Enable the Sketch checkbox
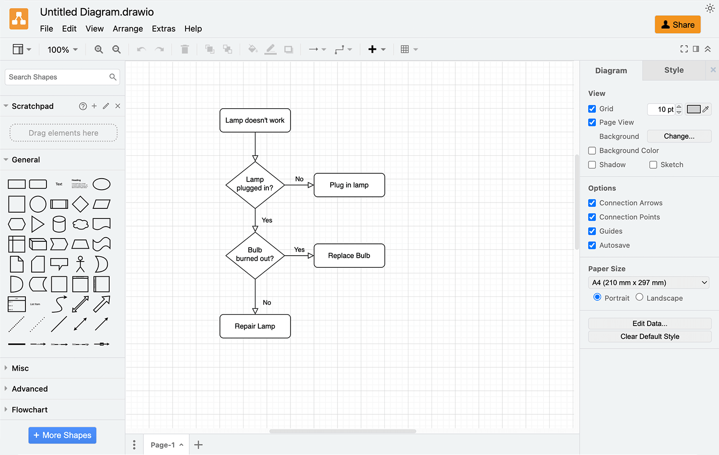Screen dimensions: 719x455 pos(653,165)
